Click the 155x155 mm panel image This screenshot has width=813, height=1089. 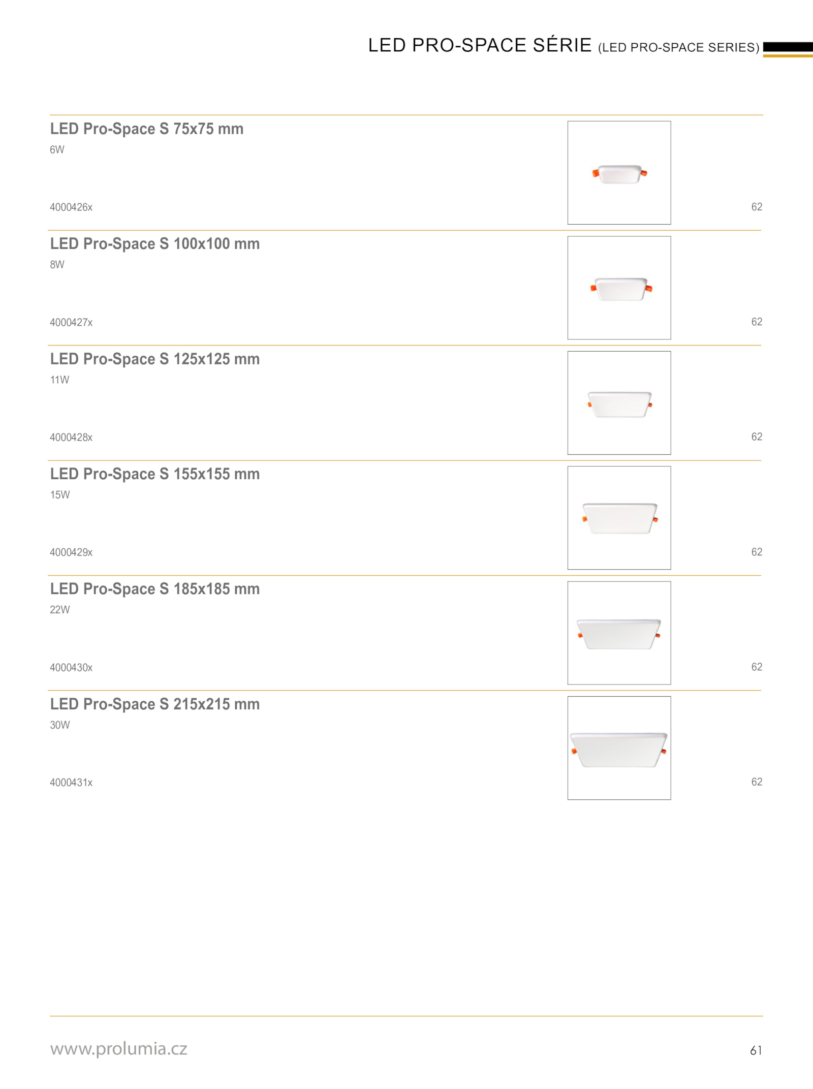coord(619,518)
